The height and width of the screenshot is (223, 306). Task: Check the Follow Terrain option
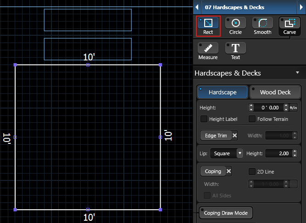[252, 119]
